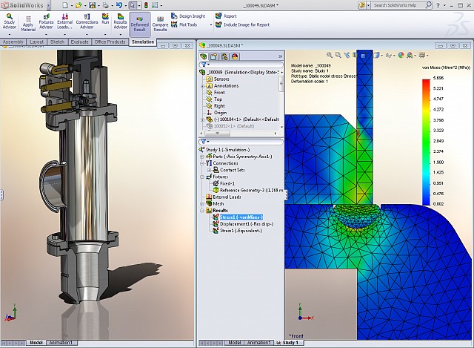The height and width of the screenshot is (348, 474).
Task: Click Include Image for Report
Action: (x=242, y=24)
